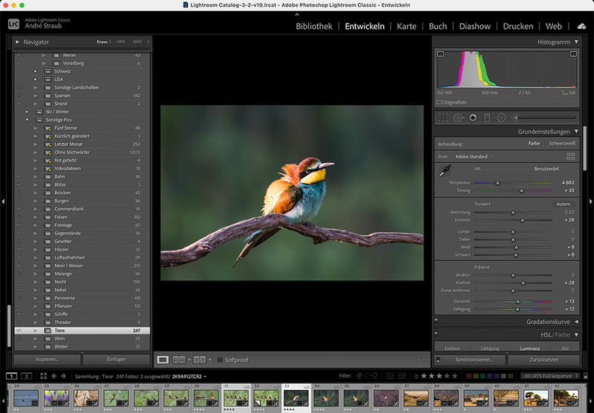Select the spot removal tool
Image resolution: width=594 pixels, height=413 pixels.
tap(458, 117)
